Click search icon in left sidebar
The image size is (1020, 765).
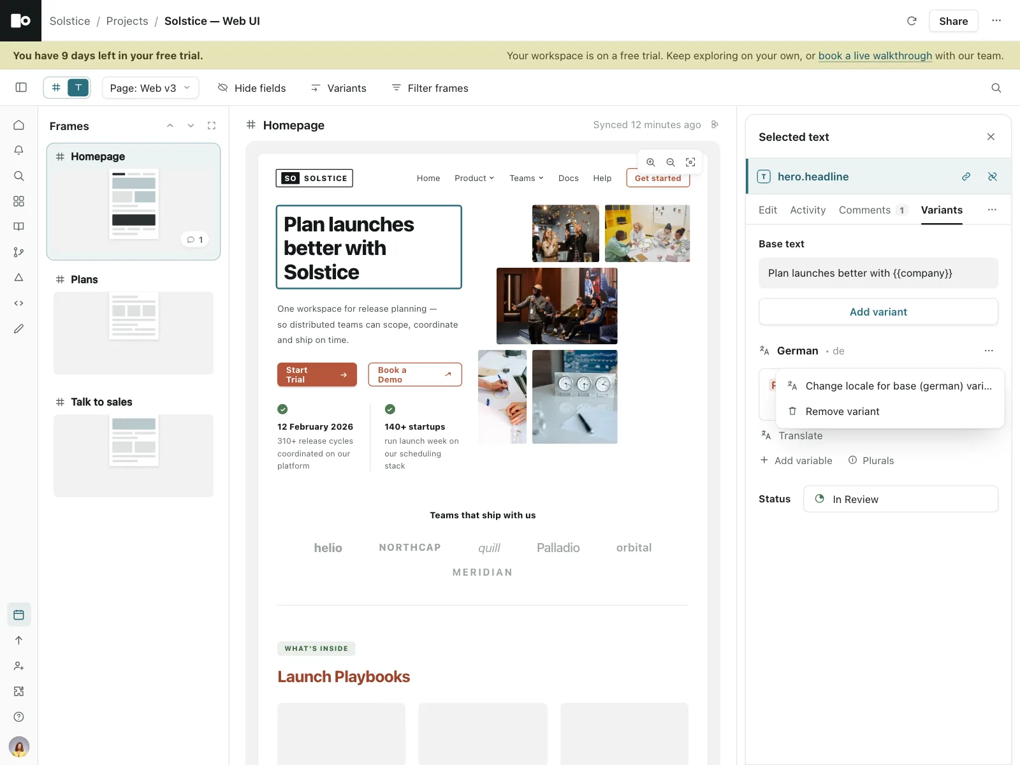point(19,176)
